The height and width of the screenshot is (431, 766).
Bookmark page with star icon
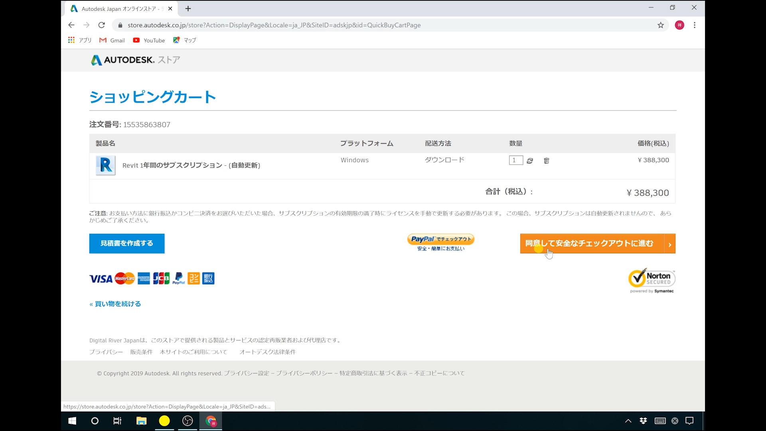[661, 25]
